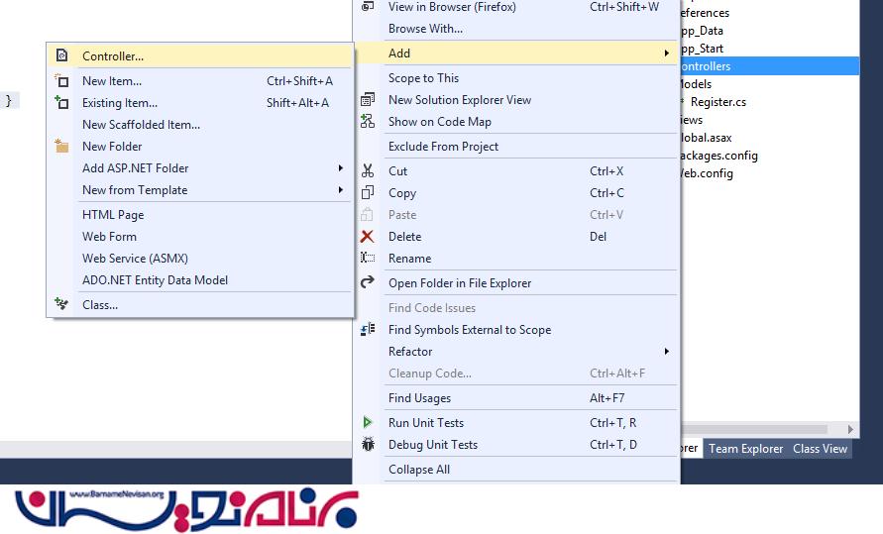Select Register.cs in Solution Explorer
This screenshot has width=883, height=534.
(717, 102)
